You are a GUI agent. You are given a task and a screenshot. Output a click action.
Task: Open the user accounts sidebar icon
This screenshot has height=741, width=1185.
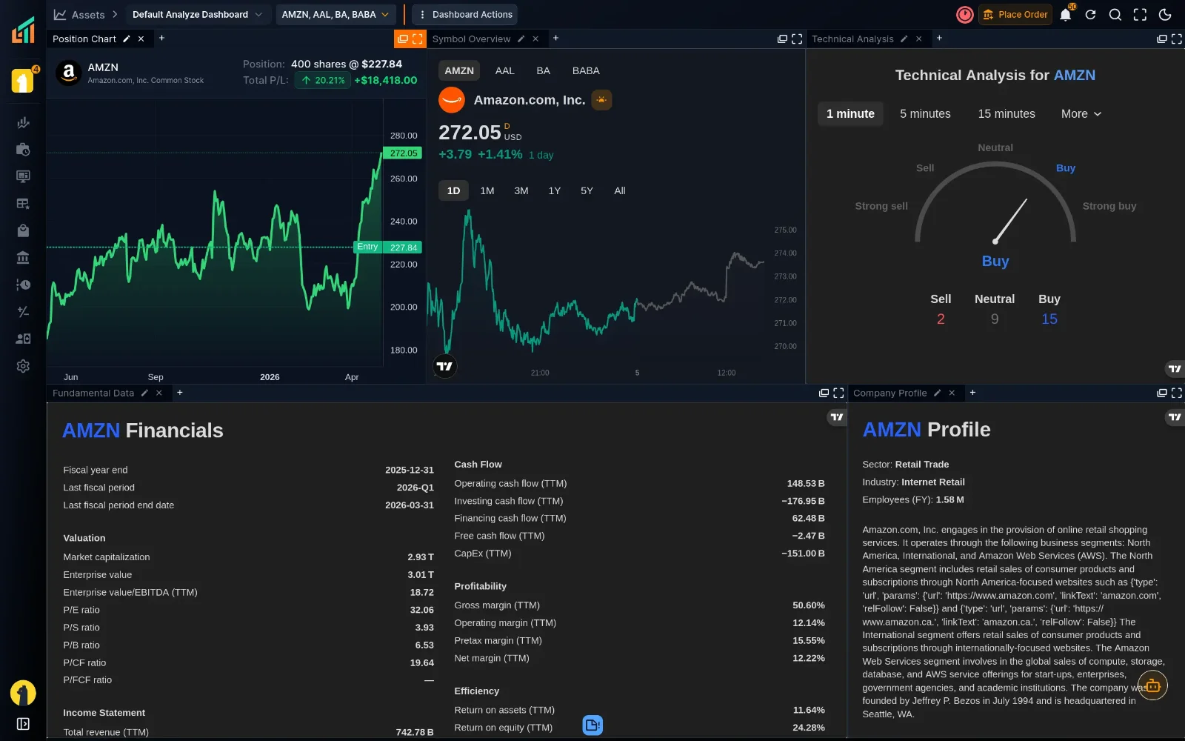23,339
